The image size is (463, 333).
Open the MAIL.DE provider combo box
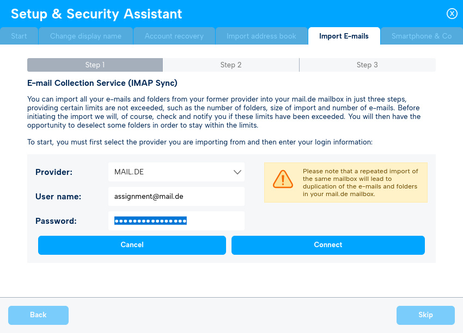(x=176, y=172)
